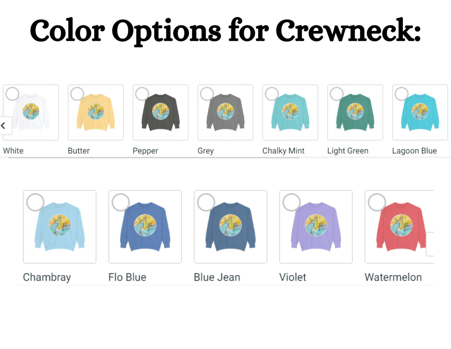
Task: Click the Chambray label text
Action: [x=47, y=277]
